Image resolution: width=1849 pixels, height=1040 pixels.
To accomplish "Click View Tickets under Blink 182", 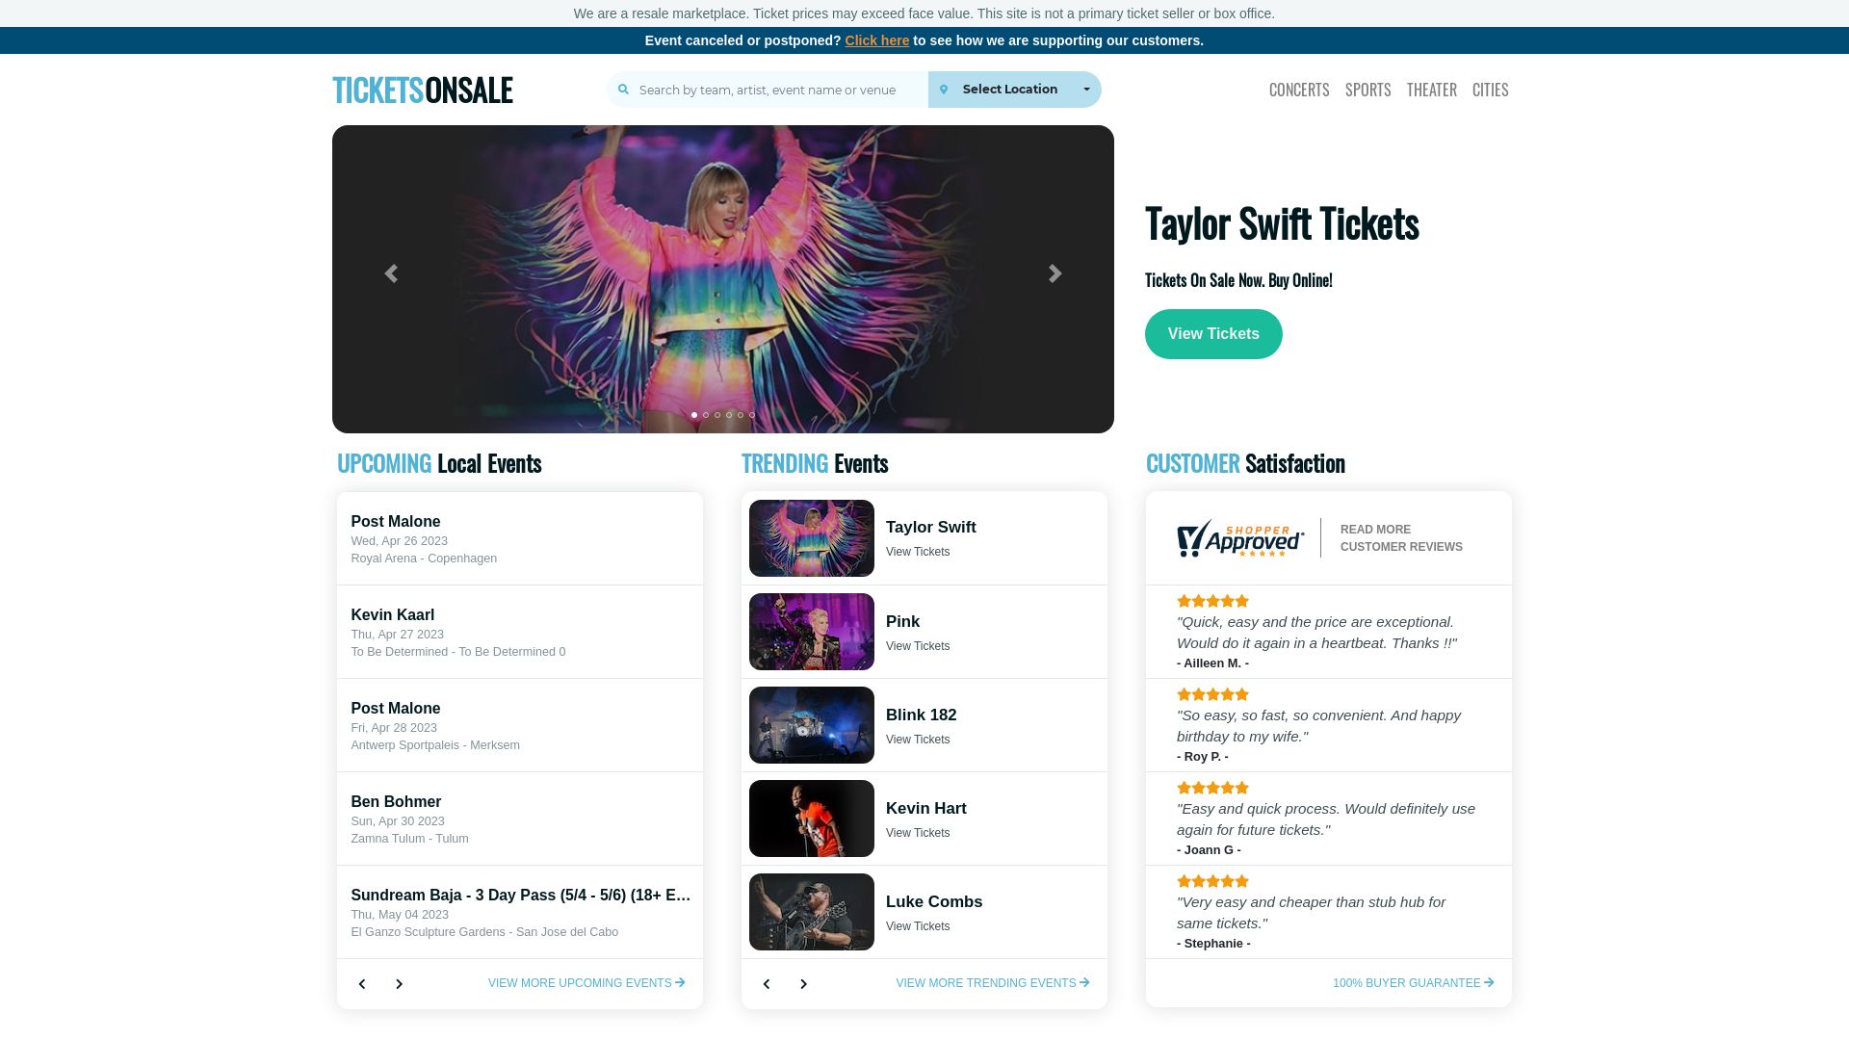I will [x=918, y=740].
